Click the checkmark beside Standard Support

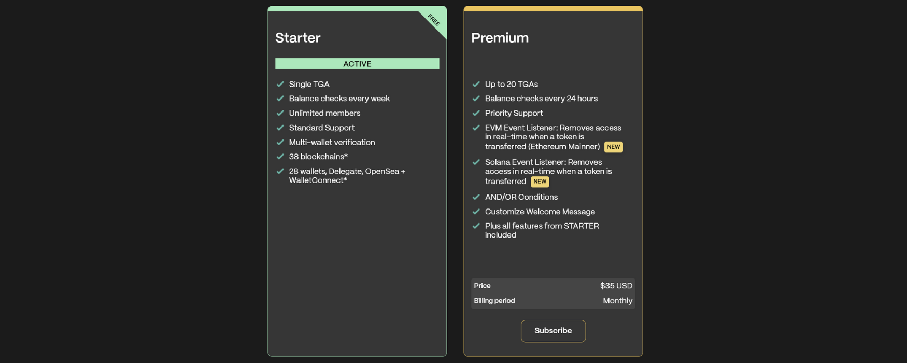(280, 128)
